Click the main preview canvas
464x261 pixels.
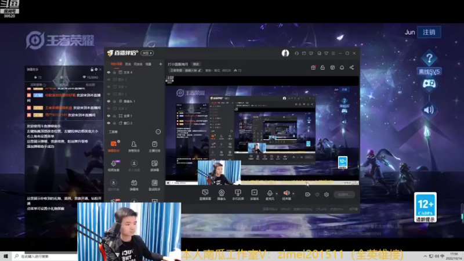[x=262, y=130]
